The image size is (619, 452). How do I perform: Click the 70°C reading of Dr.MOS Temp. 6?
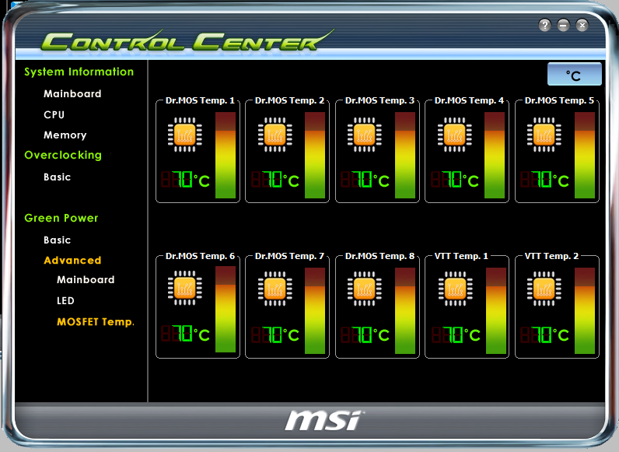click(185, 334)
